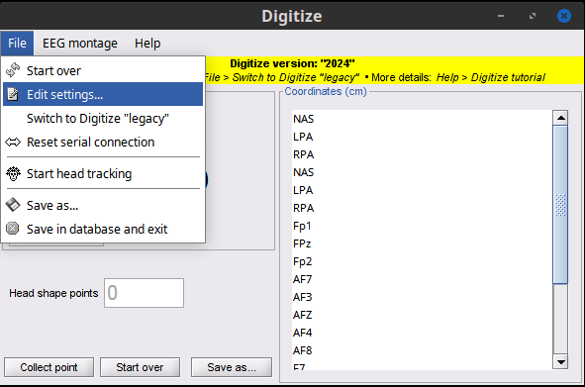The height and width of the screenshot is (387, 585).
Task: Select the FPz electrode row
Action: 422,243
